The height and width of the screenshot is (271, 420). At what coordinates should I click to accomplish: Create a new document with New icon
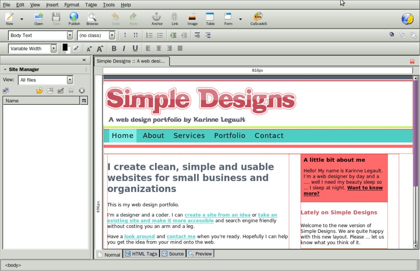pyautogui.click(x=9, y=19)
